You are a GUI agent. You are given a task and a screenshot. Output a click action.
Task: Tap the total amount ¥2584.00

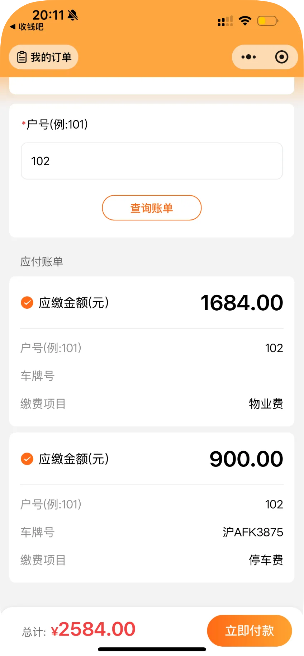click(x=93, y=629)
